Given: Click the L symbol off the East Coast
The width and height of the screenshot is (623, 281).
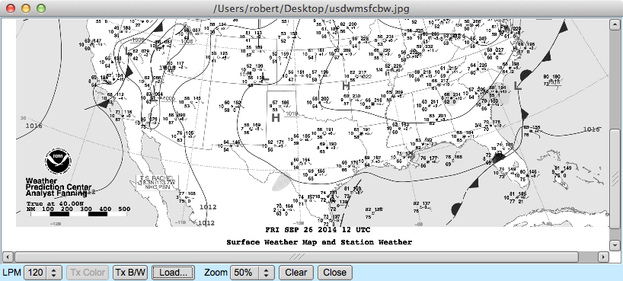Looking at the screenshot, I should (518, 85).
